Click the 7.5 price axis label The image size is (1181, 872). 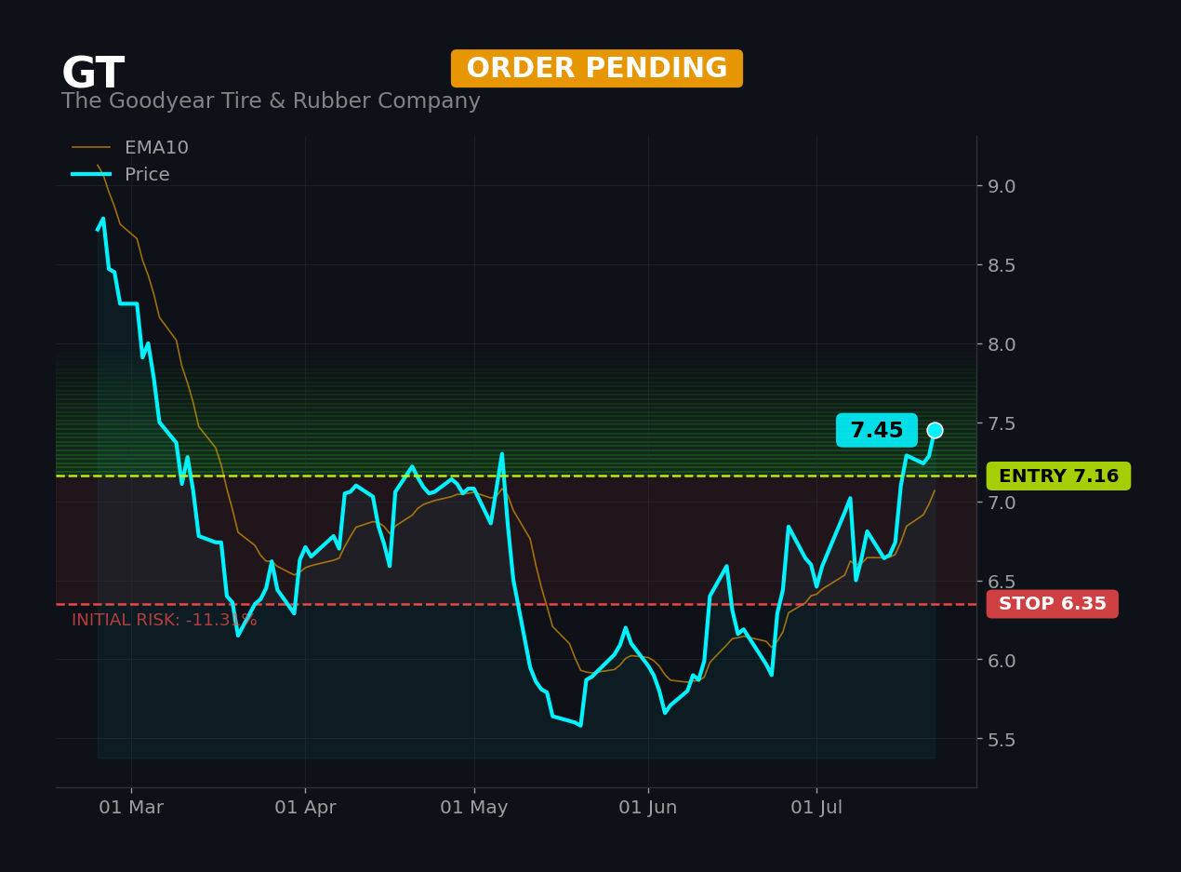click(x=1003, y=423)
